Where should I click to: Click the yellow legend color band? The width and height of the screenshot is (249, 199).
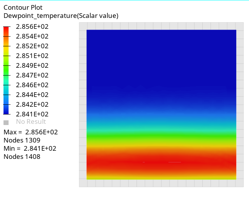click(x=6, y=51)
